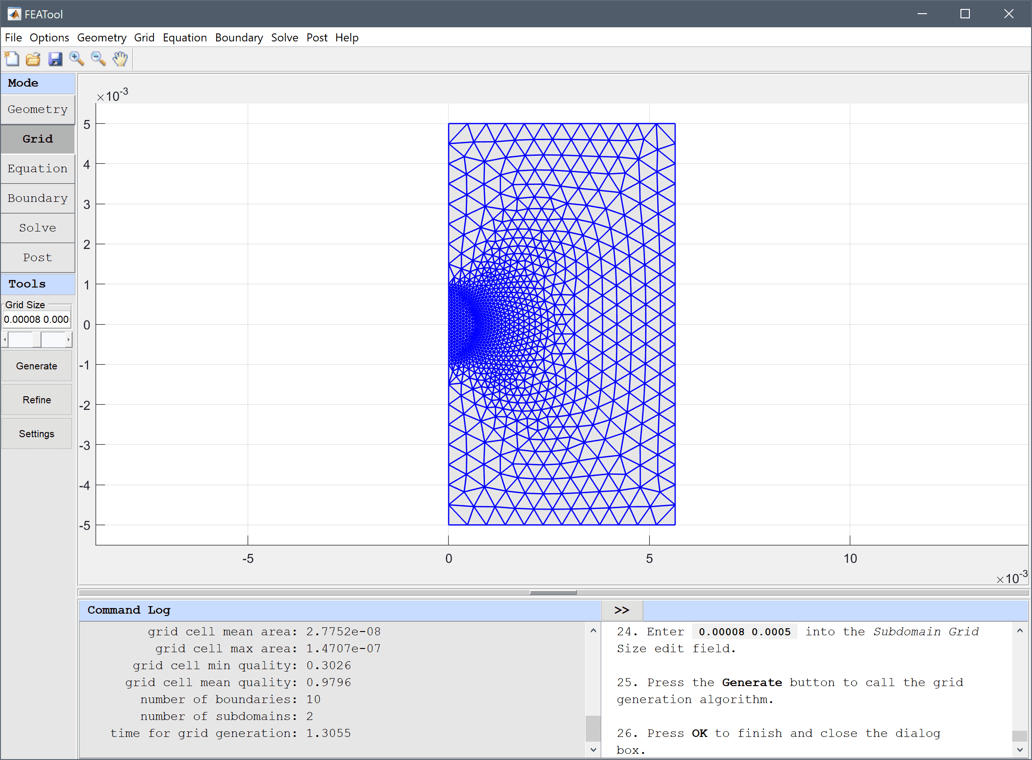Click 'number of subdomains: 2' log line
The height and width of the screenshot is (760, 1032).
tap(227, 716)
